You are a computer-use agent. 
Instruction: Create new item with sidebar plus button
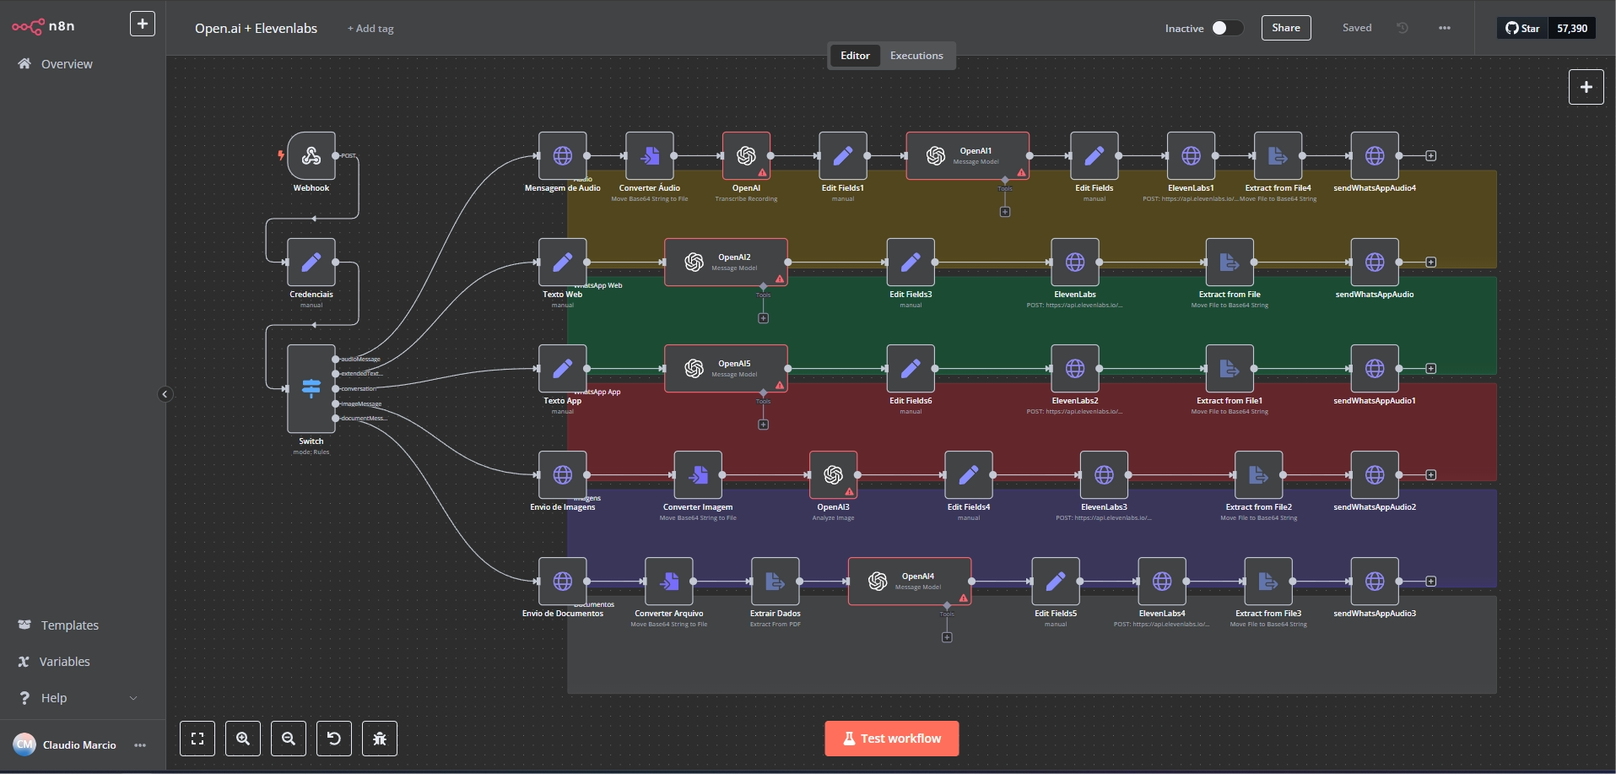coord(143,24)
